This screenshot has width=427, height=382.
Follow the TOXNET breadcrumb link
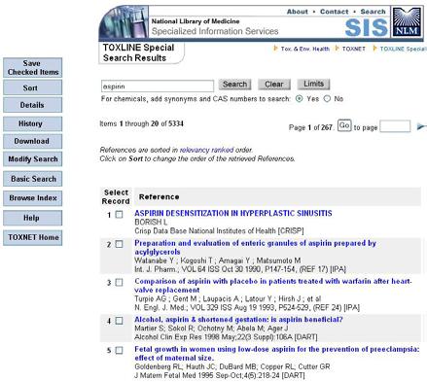pyautogui.click(x=354, y=49)
